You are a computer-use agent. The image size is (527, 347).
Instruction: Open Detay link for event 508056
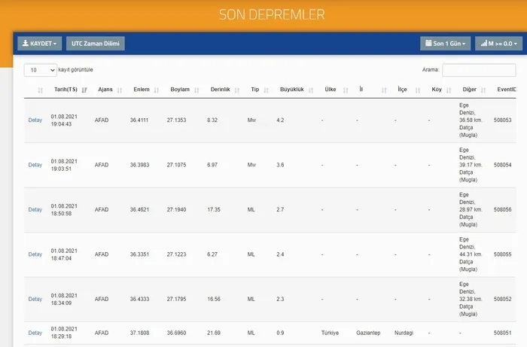pos(35,209)
